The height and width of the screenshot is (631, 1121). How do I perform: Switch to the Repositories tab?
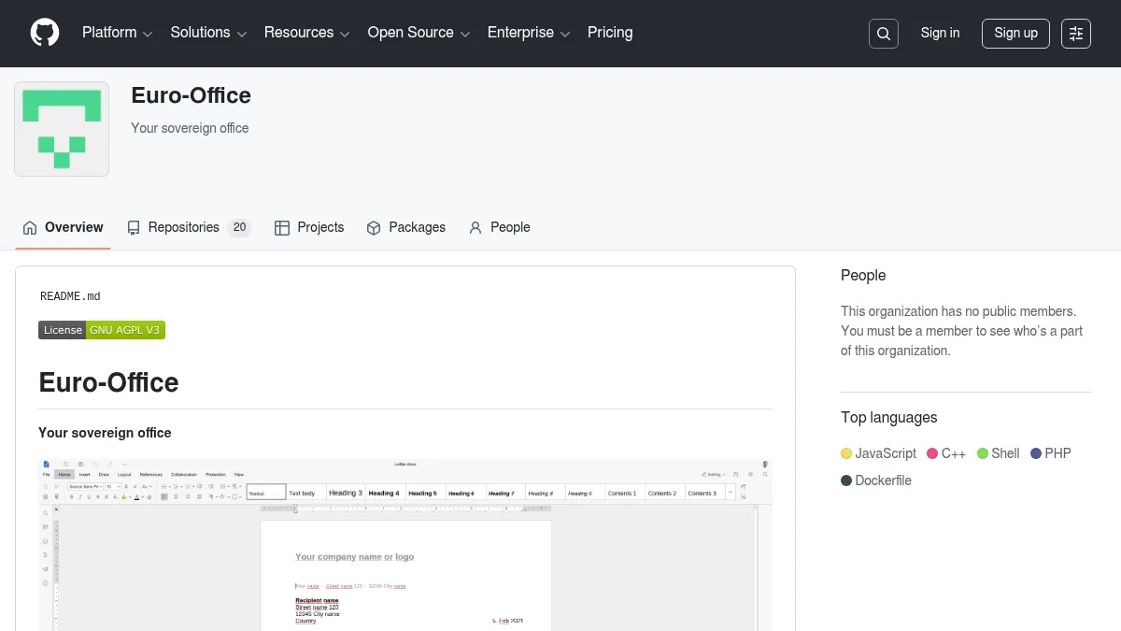184,227
